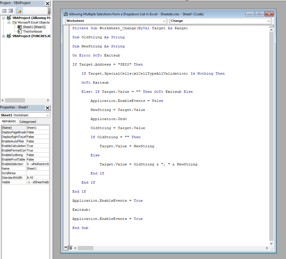The height and width of the screenshot is (259, 286).
Task: Open the Change procedure dropdown
Action: coord(268,21)
